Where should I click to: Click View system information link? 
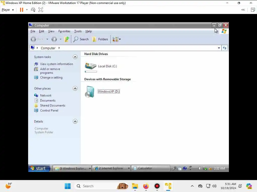coord(56,64)
